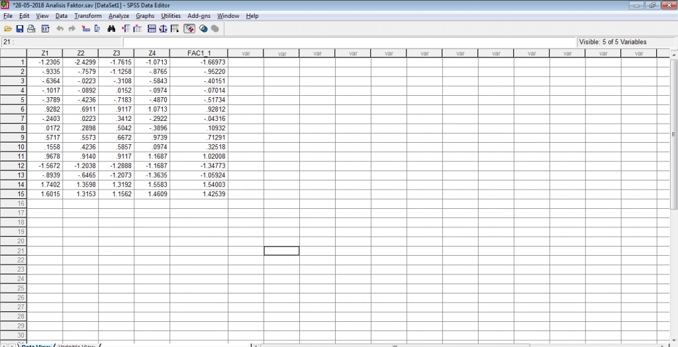Click the Select Cases toolbar icon

coord(175,28)
